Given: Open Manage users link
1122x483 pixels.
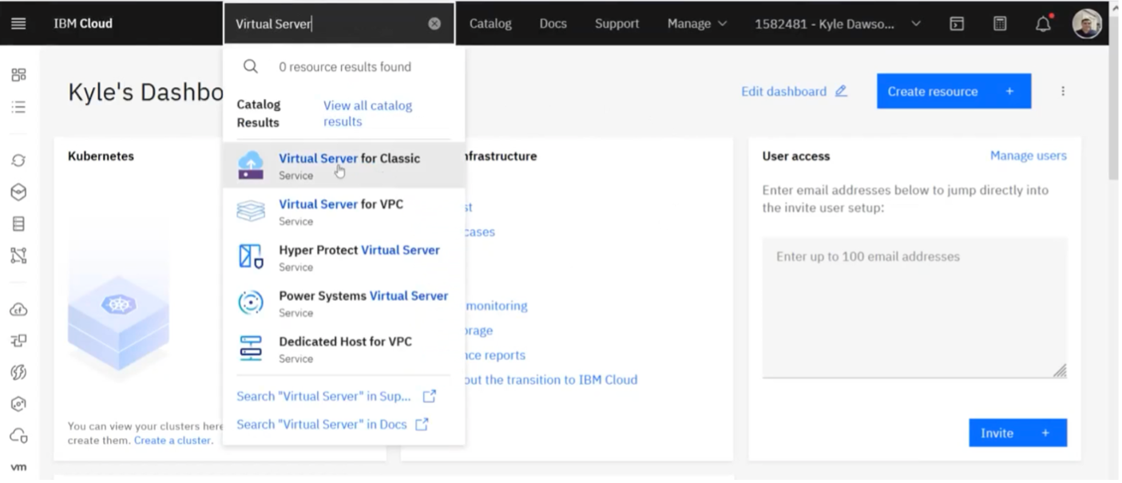Looking at the screenshot, I should tap(1028, 156).
